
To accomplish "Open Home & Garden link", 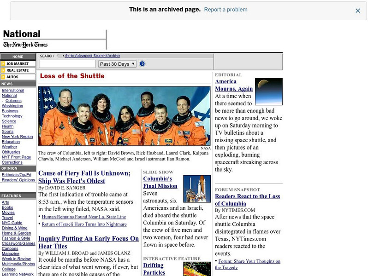I will (17, 233).
